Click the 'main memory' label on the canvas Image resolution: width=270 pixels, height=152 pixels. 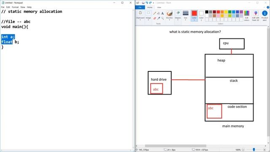[x=233, y=126]
